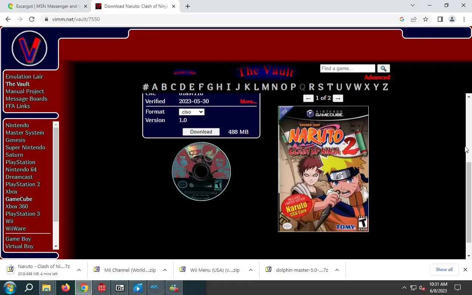Open 7-Zip from the taskbar
Screen dimensions: 472x295
(x=120, y=288)
